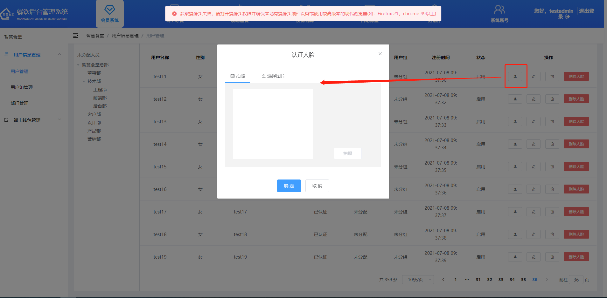This screenshot has height=298, width=607.
Task: Open the 10条/页 page size dropdown
Action: (418, 280)
